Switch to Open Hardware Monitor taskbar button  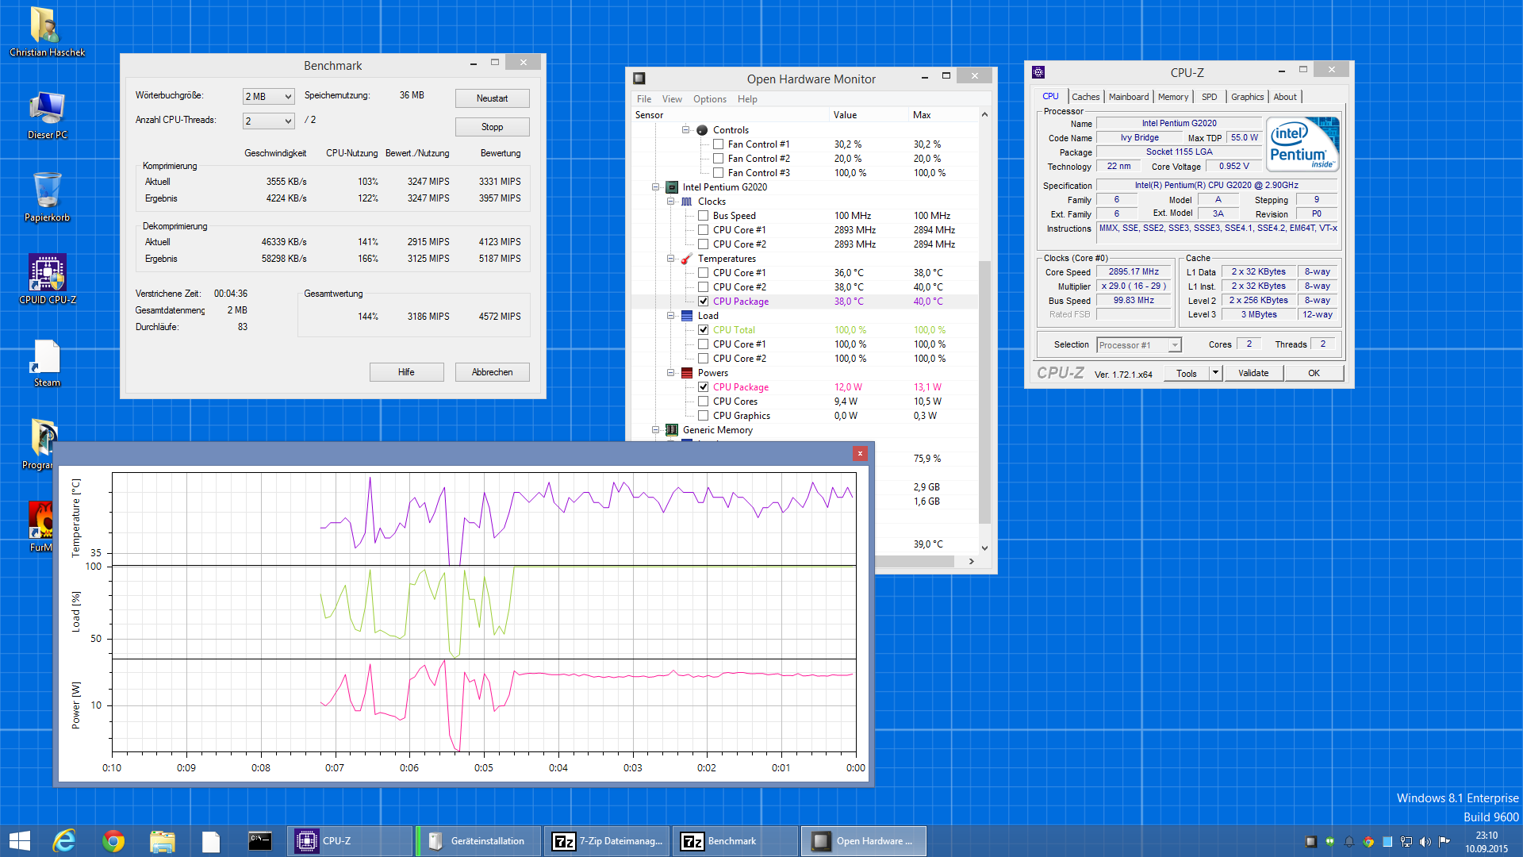click(865, 841)
